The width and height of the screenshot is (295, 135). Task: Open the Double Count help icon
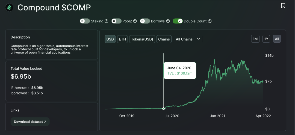click(x=210, y=21)
